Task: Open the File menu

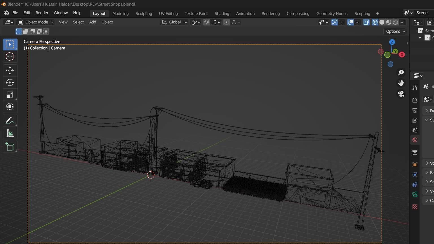Action: point(15,13)
